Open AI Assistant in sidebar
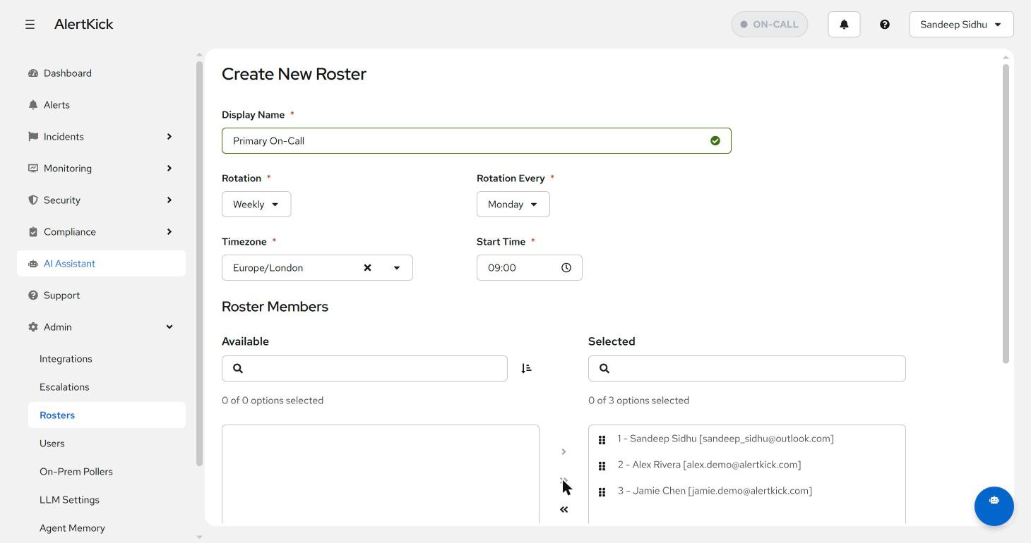This screenshot has width=1031, height=543. (x=101, y=264)
